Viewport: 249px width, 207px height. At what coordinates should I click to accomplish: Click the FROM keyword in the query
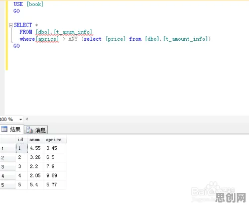[x=26, y=32]
